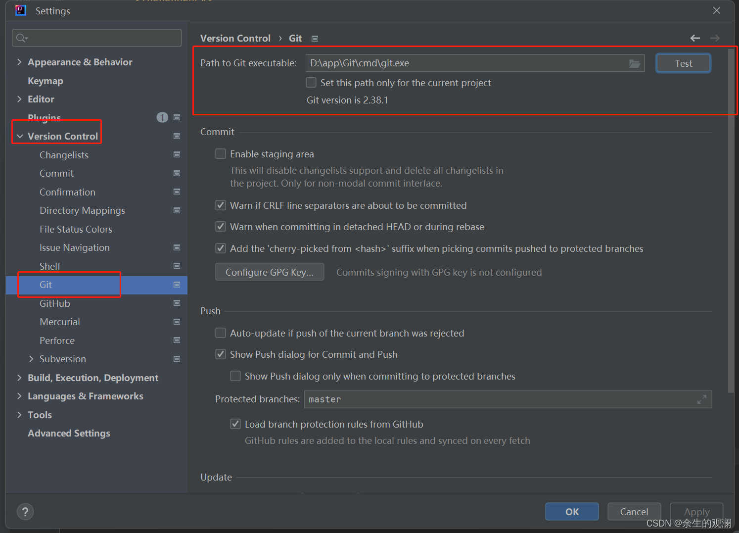Click project icon beside Plugins row
This screenshot has height=533, width=739.
point(177,117)
